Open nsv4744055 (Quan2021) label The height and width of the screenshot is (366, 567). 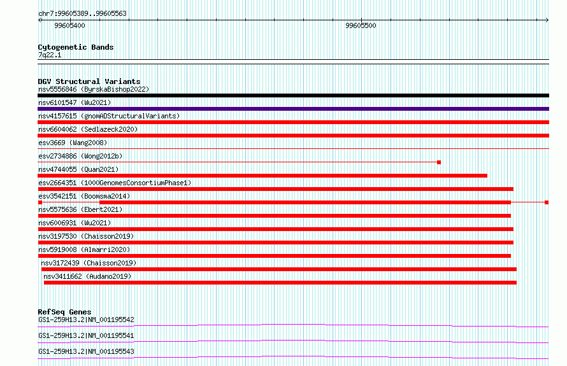[78, 169]
